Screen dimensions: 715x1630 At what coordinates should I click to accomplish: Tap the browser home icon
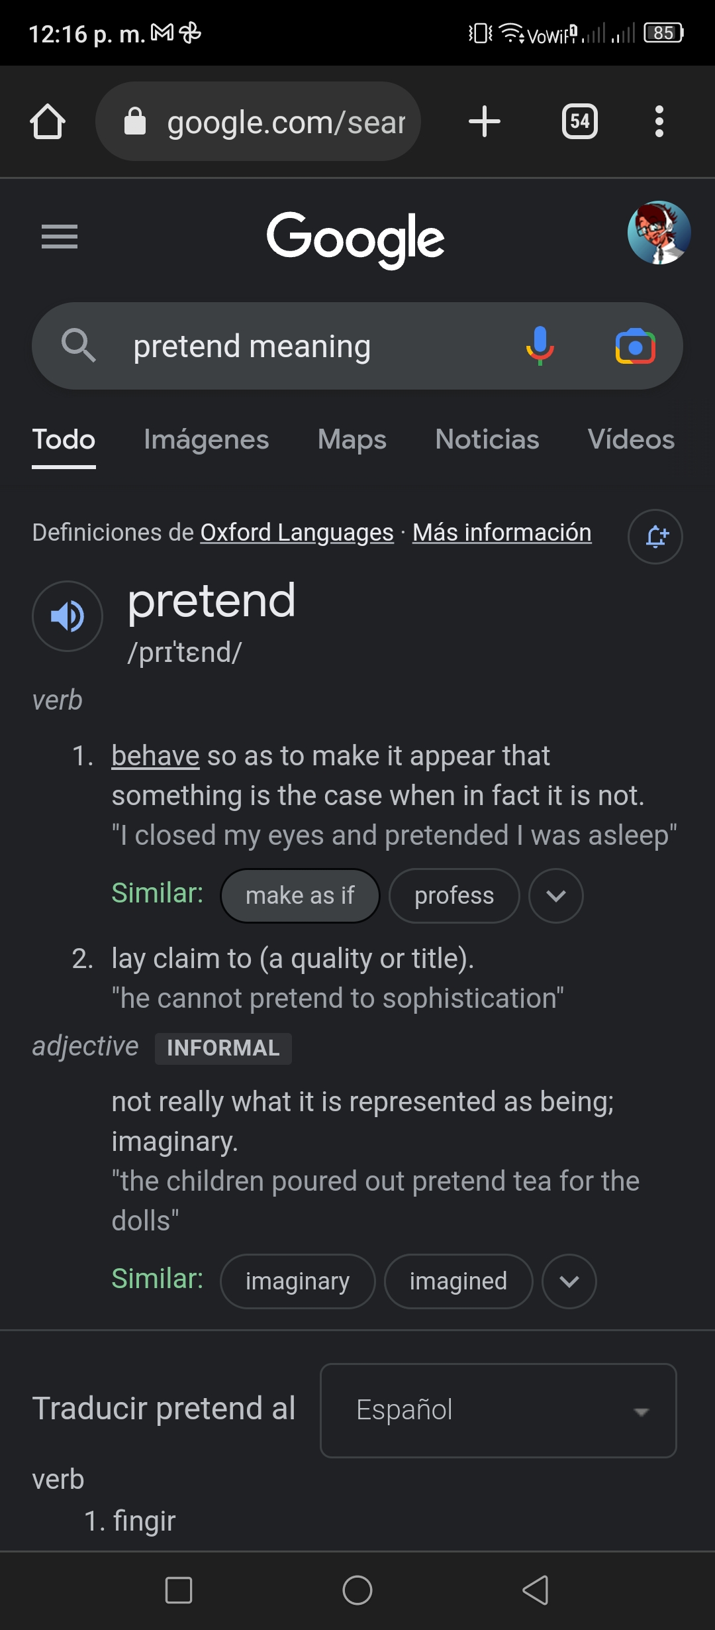pyautogui.click(x=48, y=122)
